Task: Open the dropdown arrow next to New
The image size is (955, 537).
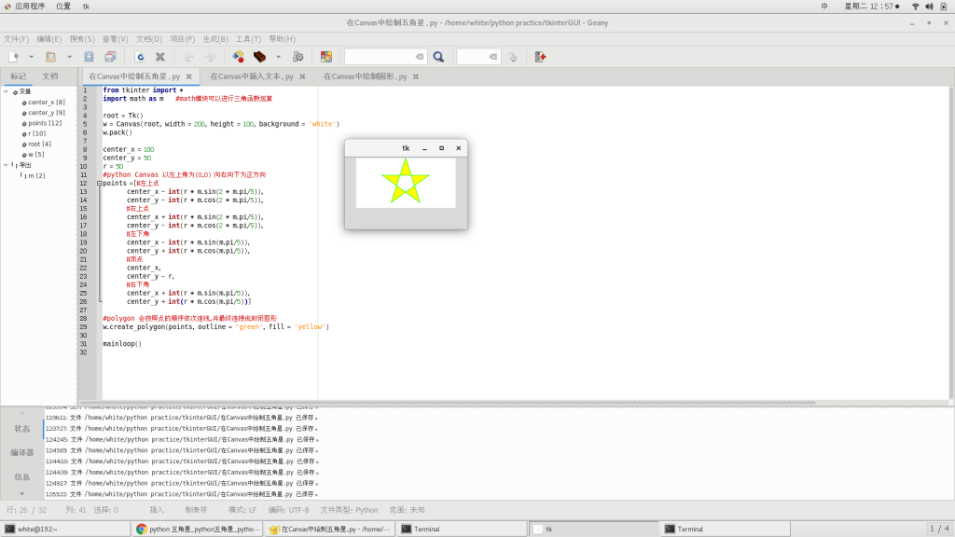Action: pos(31,57)
